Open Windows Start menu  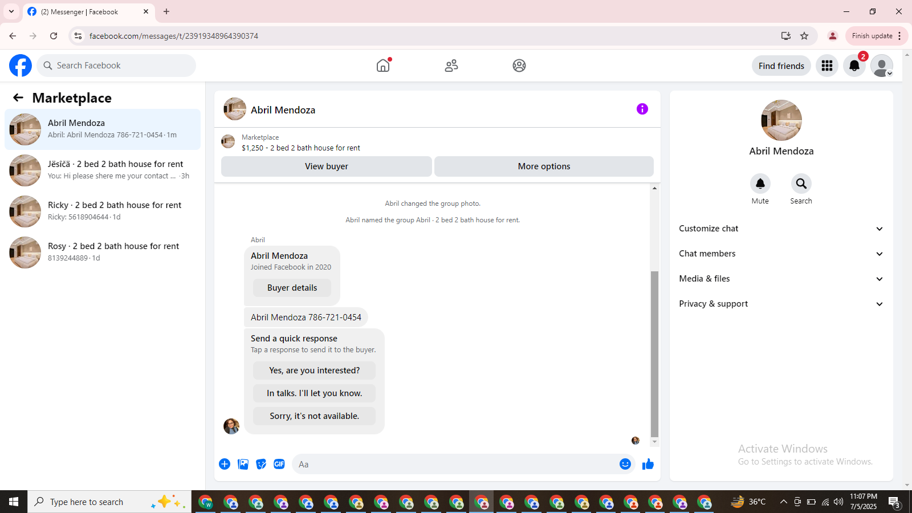pos(14,502)
